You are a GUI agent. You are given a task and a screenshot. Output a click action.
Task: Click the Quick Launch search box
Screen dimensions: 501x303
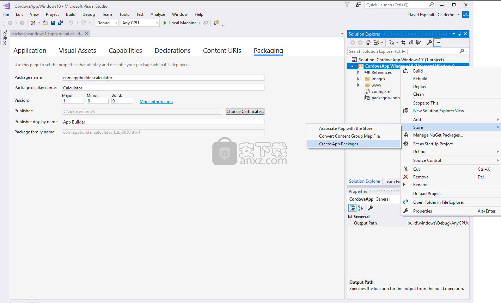tap(400, 5)
